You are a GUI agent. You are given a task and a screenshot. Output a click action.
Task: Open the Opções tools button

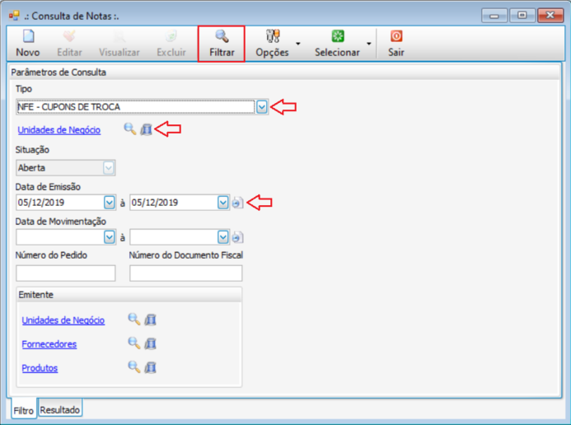[x=272, y=44]
